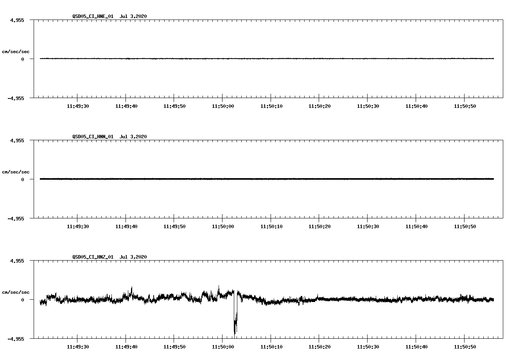
Task: Click the 0 axis value on HNZ plot
Action: [x=23, y=300]
